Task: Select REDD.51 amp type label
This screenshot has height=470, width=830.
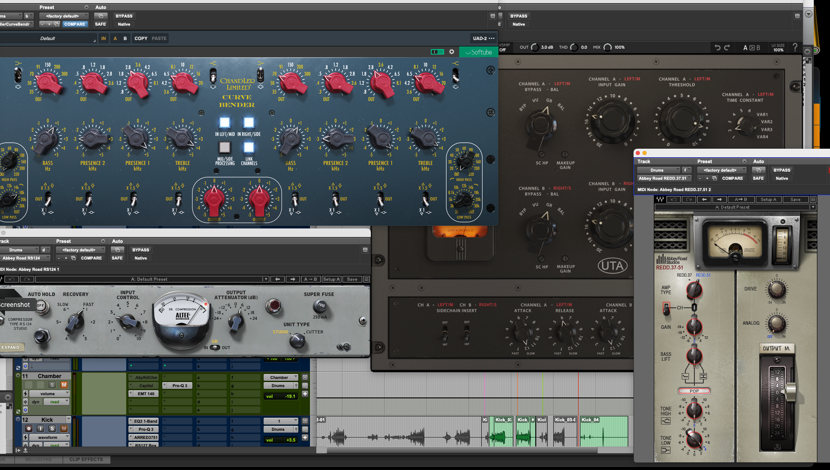Action: click(x=703, y=275)
